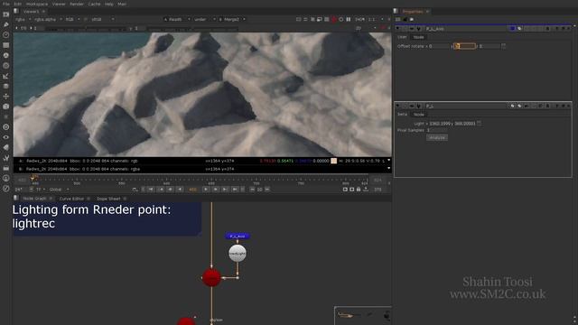Screen dimensions: 578x325
Task: Toggle the region of interest viewer button
Action: coord(320,19)
